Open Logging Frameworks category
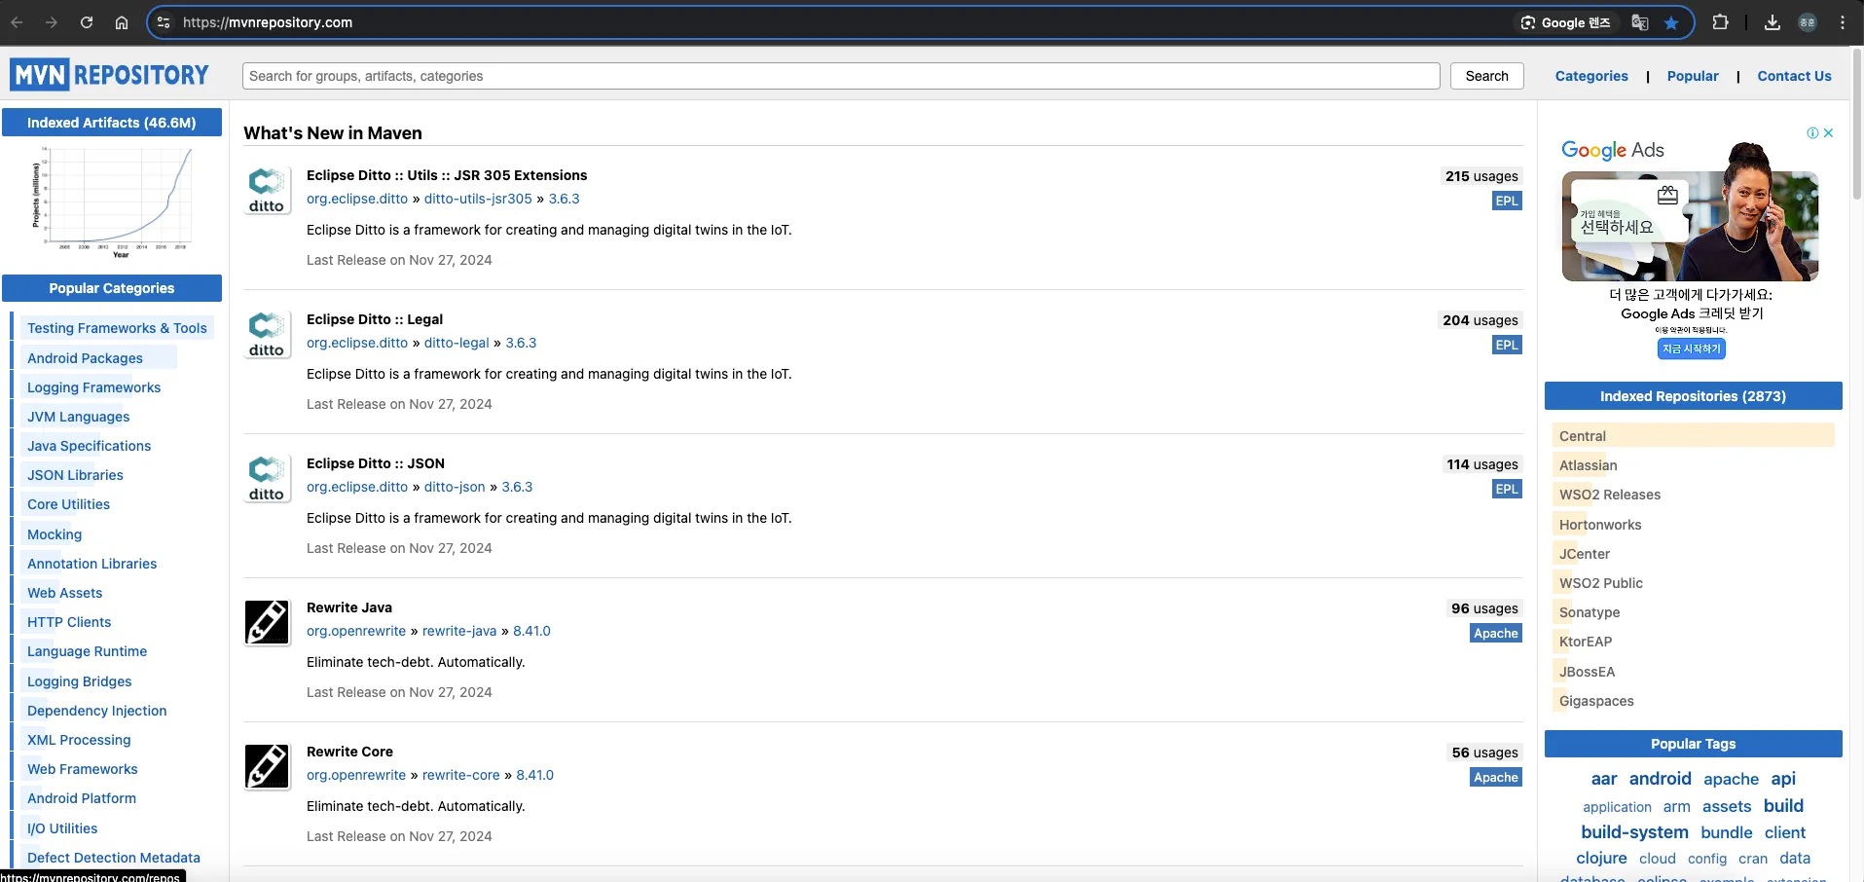The image size is (1864, 882). [x=93, y=387]
